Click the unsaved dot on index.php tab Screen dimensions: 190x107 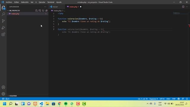(81, 7)
